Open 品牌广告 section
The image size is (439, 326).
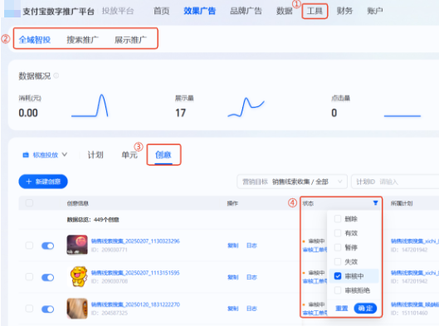click(246, 11)
